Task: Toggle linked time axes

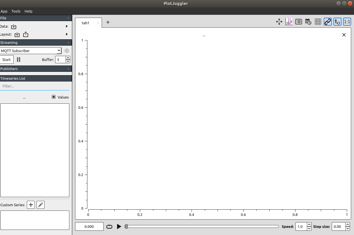Action: click(x=327, y=22)
